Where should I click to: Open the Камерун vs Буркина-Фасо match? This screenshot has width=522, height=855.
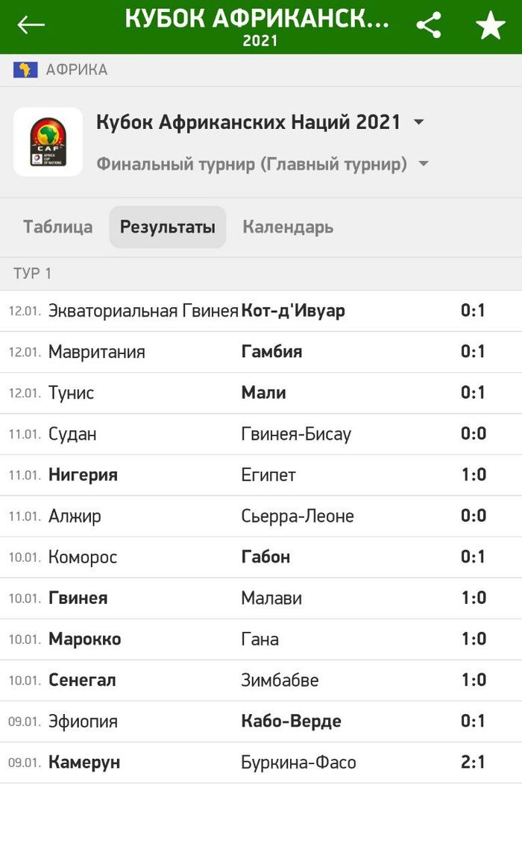coord(261,763)
